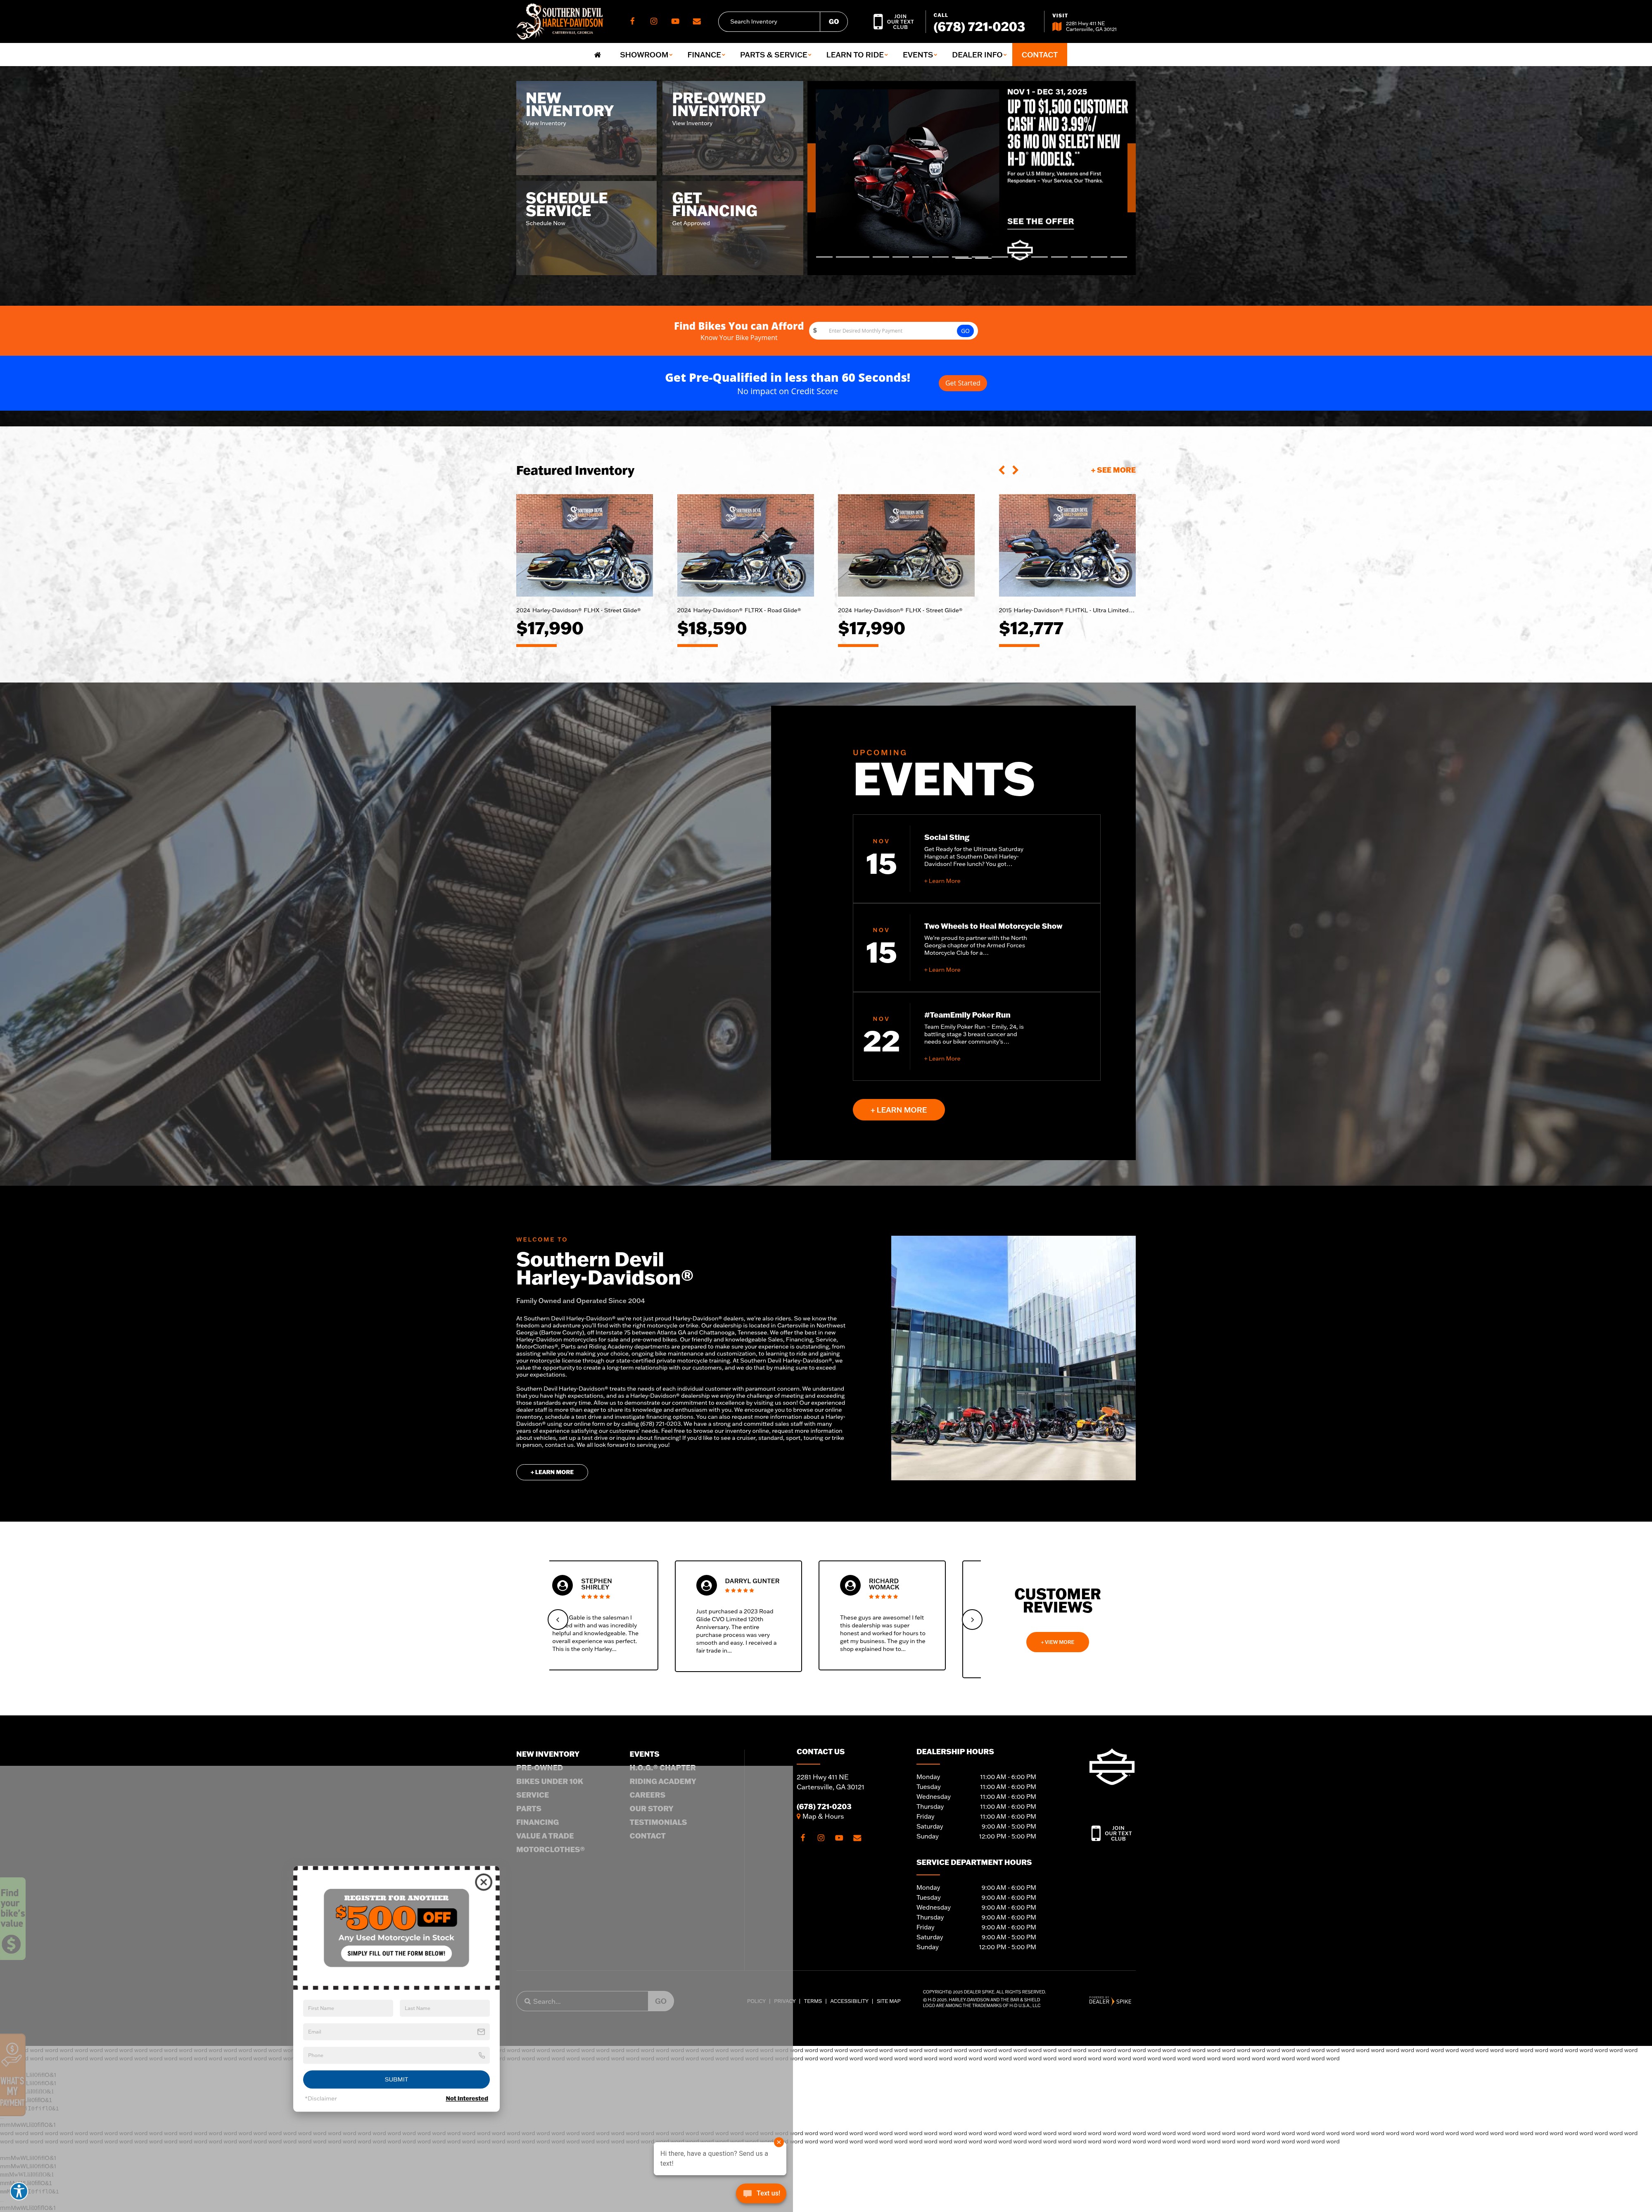Click the Phone field in the popup
This screenshot has width=1652, height=2212.
click(396, 2055)
